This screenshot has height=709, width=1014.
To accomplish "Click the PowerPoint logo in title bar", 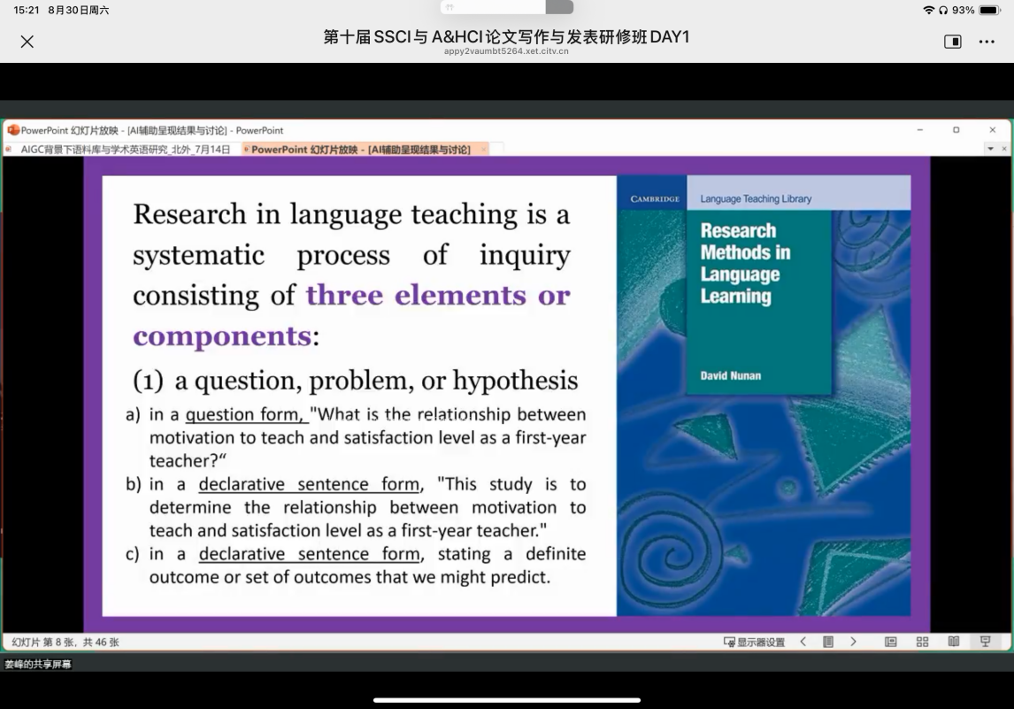I will (x=13, y=130).
